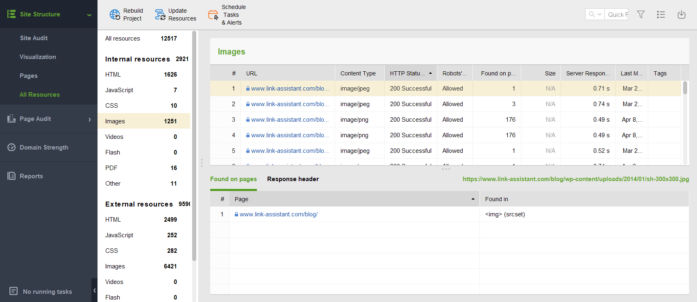Click the Content Type column header

[x=359, y=73]
